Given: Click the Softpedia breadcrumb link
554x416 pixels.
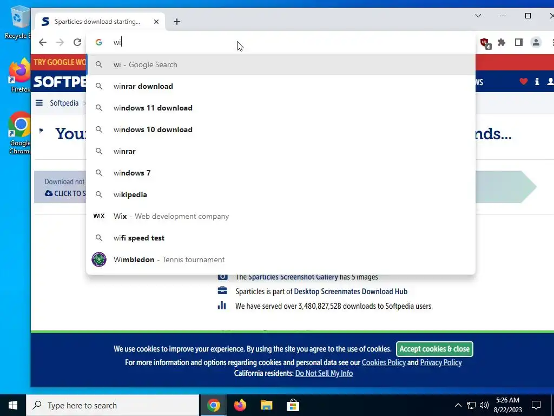Looking at the screenshot, I should point(64,103).
